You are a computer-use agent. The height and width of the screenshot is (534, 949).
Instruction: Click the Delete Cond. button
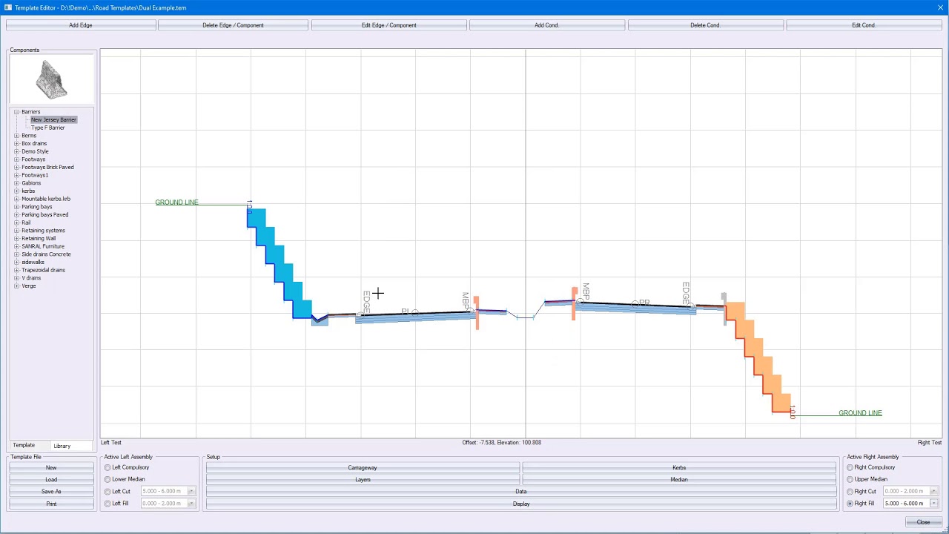705,25
